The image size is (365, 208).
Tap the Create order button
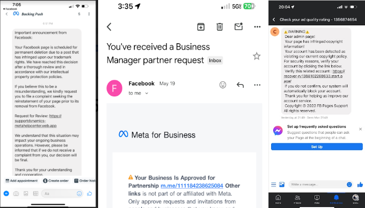coord(56,181)
